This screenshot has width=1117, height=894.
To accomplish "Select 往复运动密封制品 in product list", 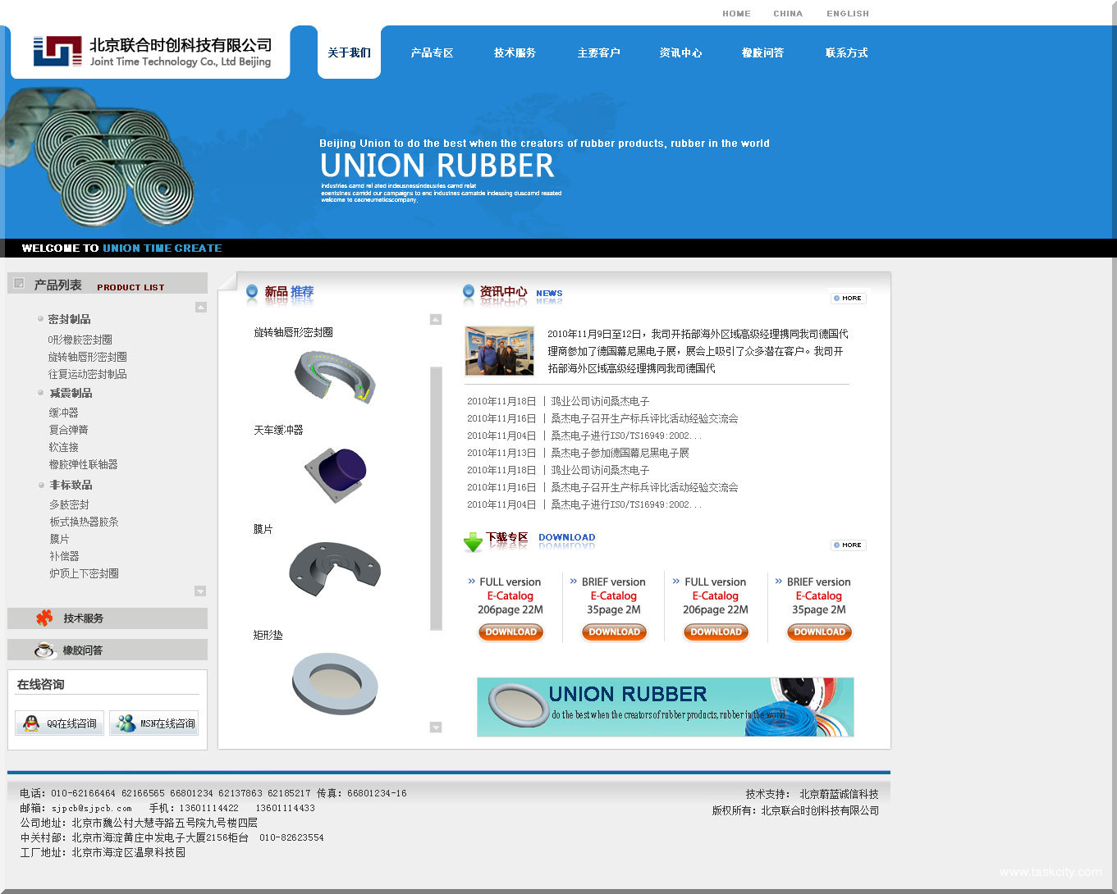I will point(87,374).
